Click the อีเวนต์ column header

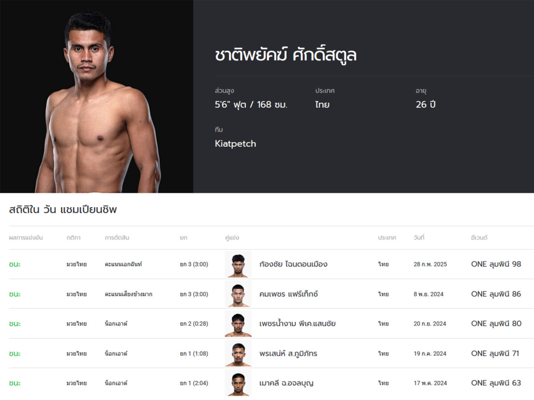click(x=479, y=238)
